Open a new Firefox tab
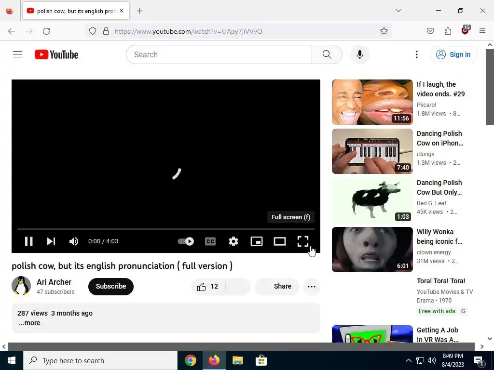The width and height of the screenshot is (494, 370). click(139, 11)
